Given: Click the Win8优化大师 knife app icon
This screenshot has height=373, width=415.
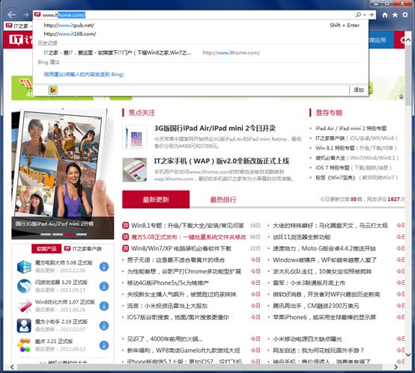Looking at the screenshot, I should click(x=25, y=306).
